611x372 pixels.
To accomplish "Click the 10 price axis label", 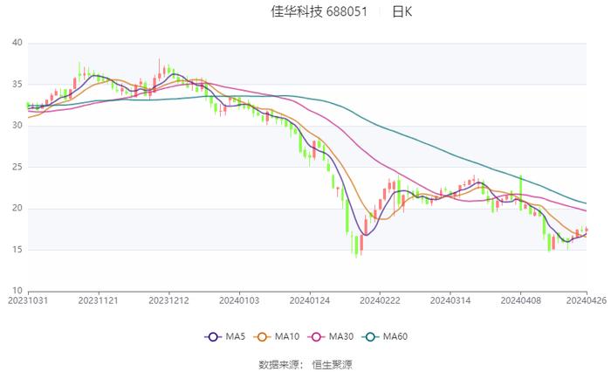I will tap(17, 291).
